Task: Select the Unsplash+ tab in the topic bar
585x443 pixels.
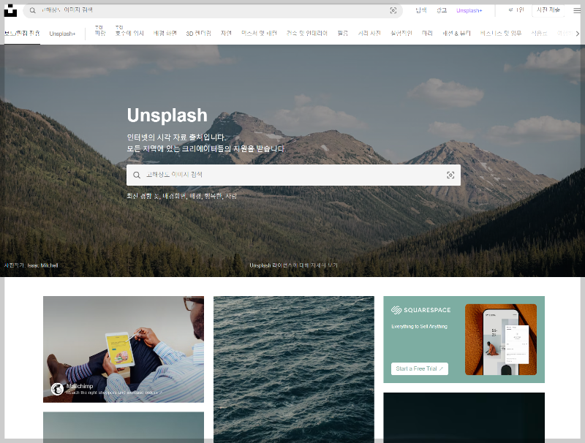Action: tap(62, 34)
